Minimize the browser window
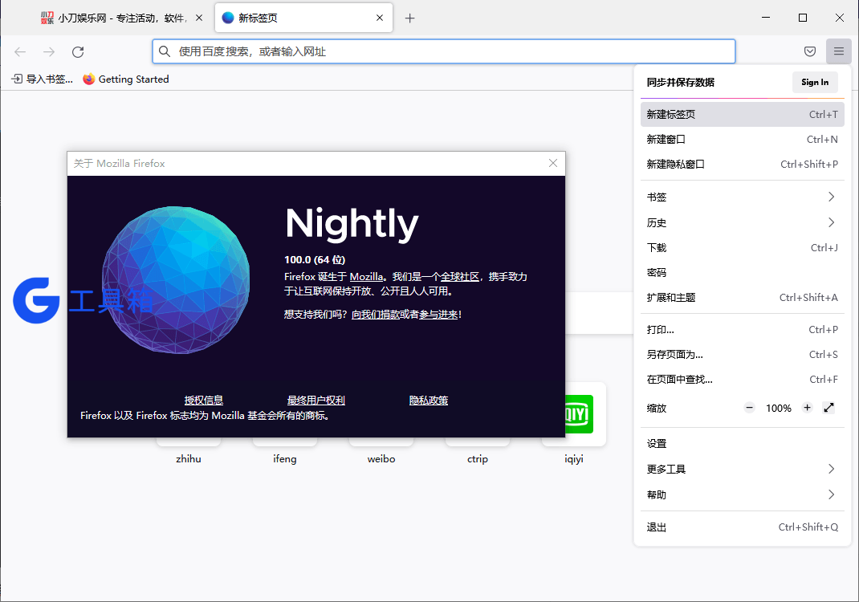Image resolution: width=859 pixels, height=602 pixels. [x=766, y=18]
